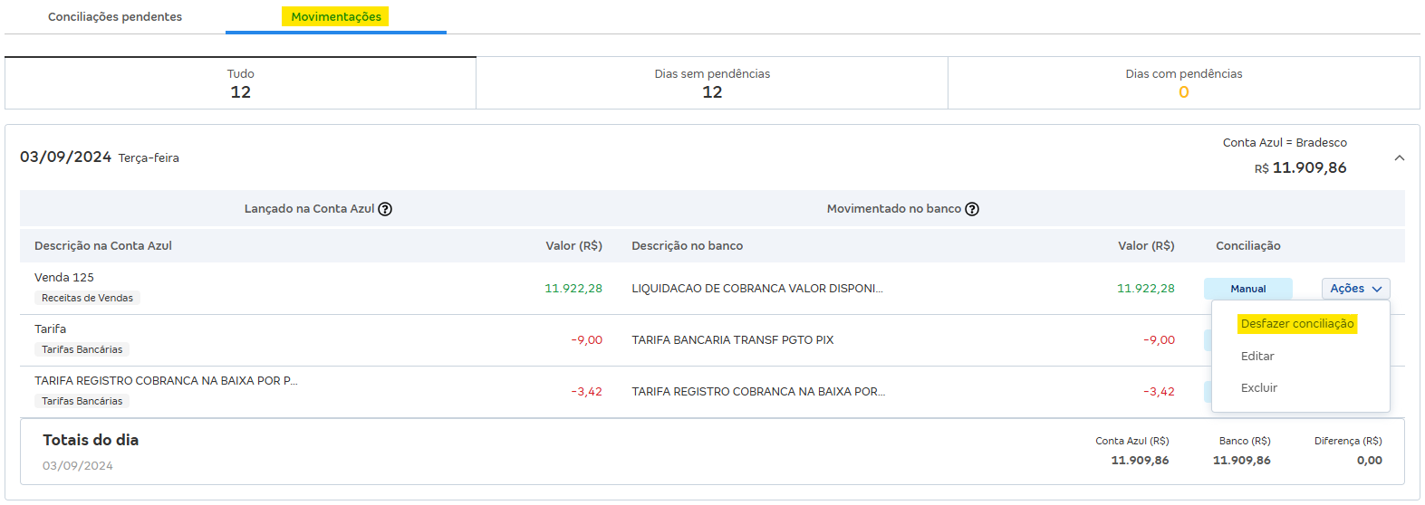Image resolution: width=1425 pixels, height=505 pixels.
Task: Select the TARIFA REGISTRO COBRANCA Conta Azul description
Action: tap(166, 381)
